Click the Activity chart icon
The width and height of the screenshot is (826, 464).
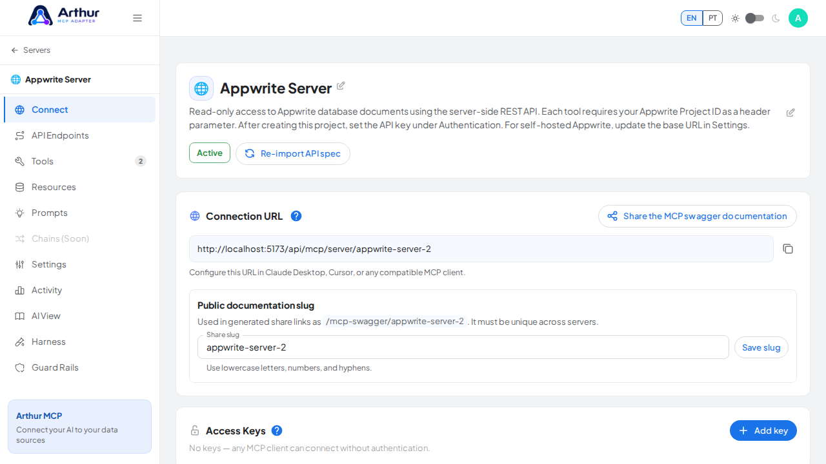(x=20, y=290)
